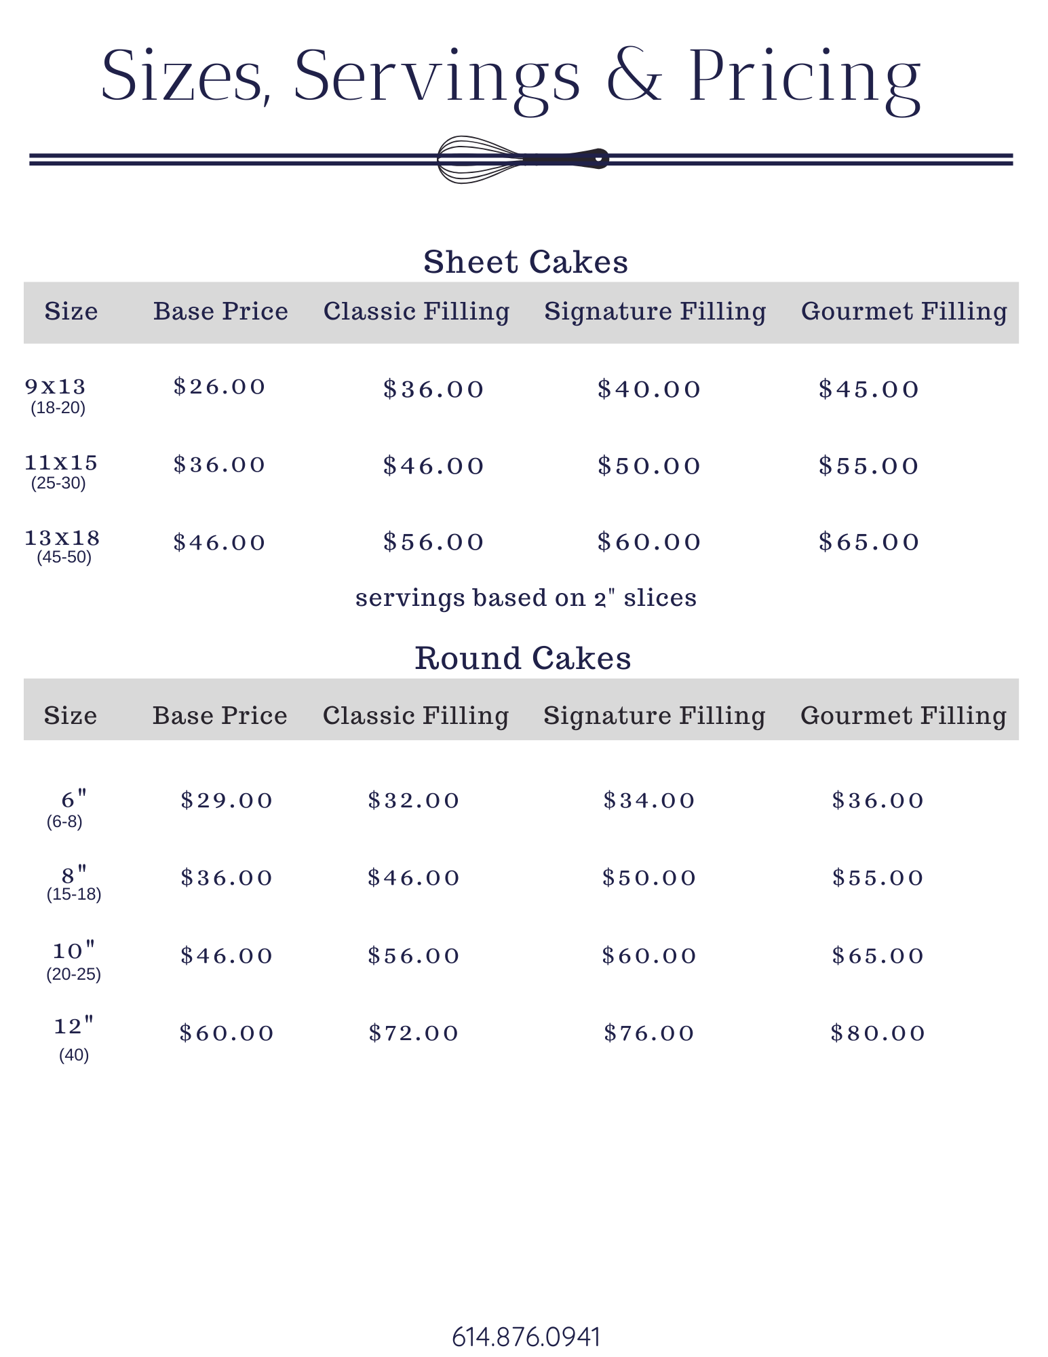Select the 10" round cake size label
1048x1357 pixels.
coord(74,951)
